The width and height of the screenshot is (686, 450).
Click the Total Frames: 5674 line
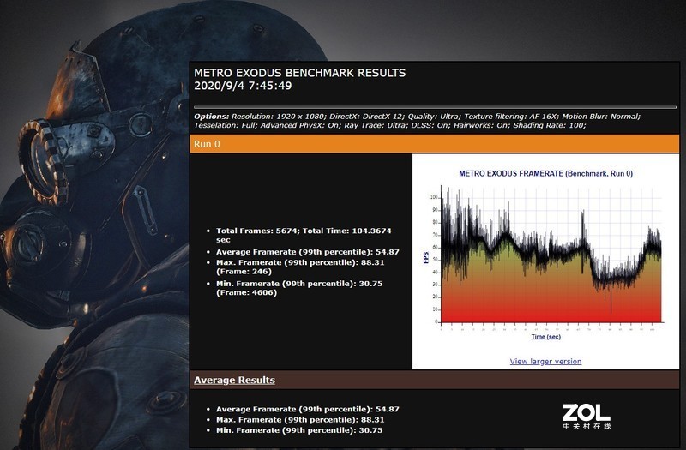[304, 235]
